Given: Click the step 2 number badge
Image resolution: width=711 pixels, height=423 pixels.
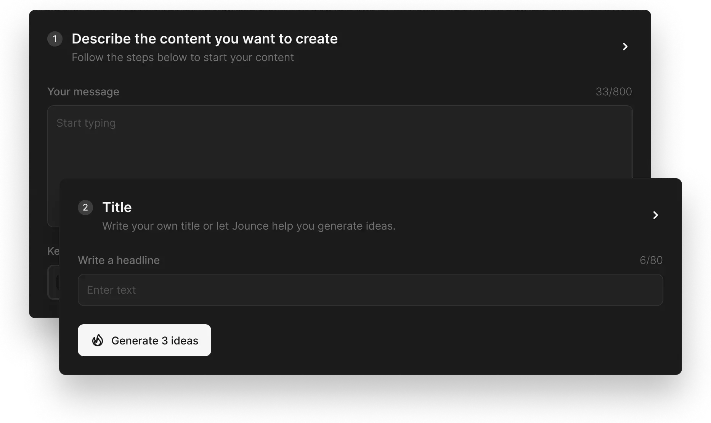Looking at the screenshot, I should coord(85,207).
